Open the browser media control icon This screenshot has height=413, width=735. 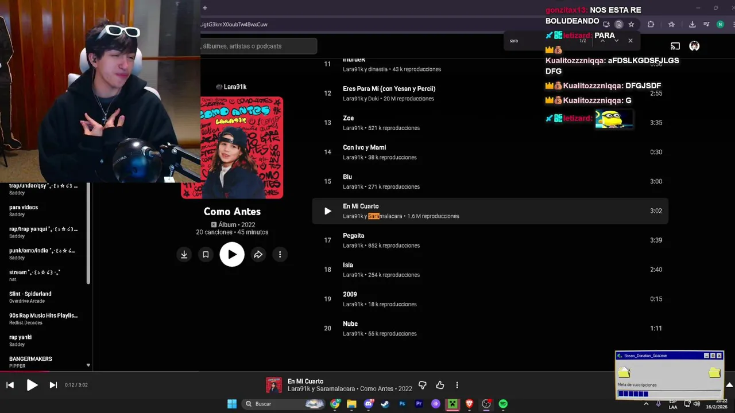click(x=706, y=25)
